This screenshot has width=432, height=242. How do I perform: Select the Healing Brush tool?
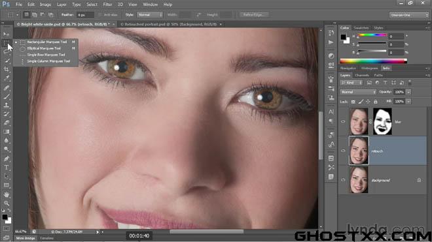(x=7, y=88)
